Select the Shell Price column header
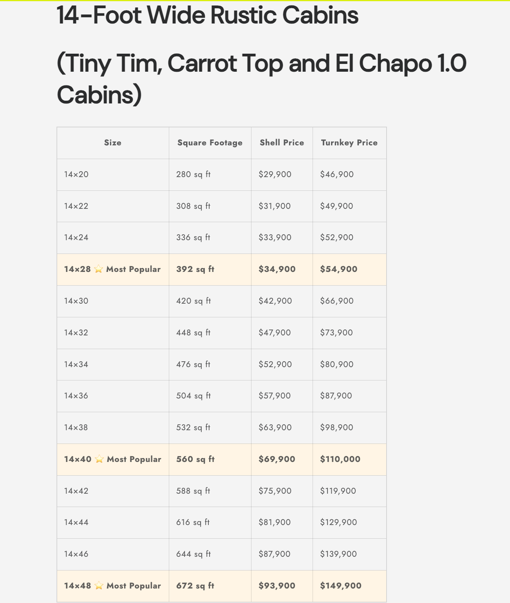The width and height of the screenshot is (510, 603). 282,143
